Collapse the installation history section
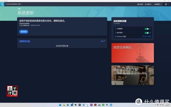This screenshot has width=171, height=107. pos(103,41)
